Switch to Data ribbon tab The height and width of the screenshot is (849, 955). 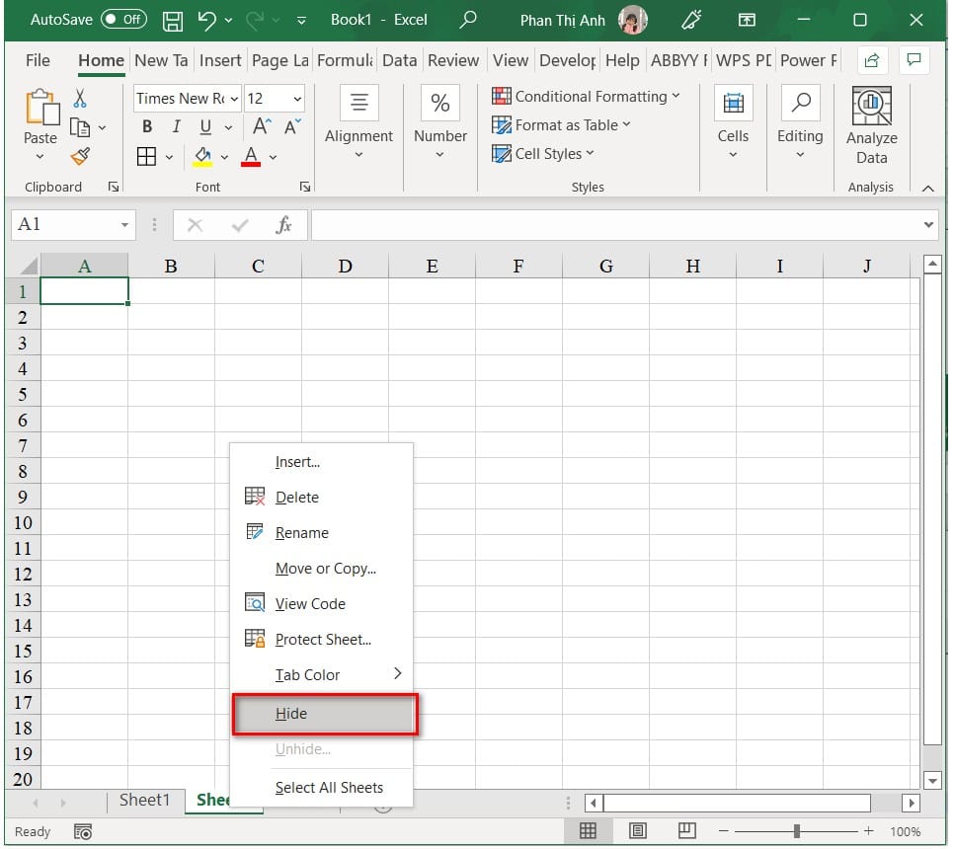tap(400, 61)
